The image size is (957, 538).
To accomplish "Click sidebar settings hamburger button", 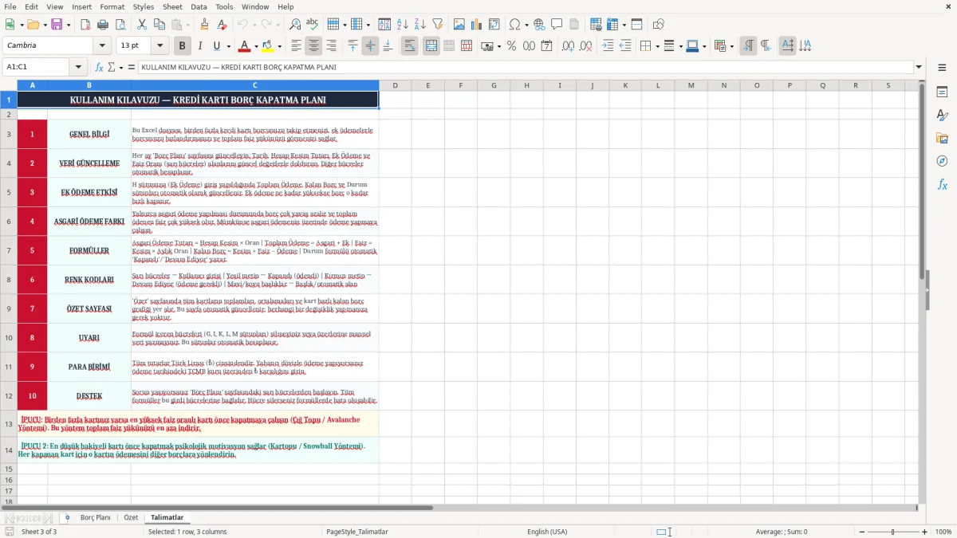I will 942,68.
